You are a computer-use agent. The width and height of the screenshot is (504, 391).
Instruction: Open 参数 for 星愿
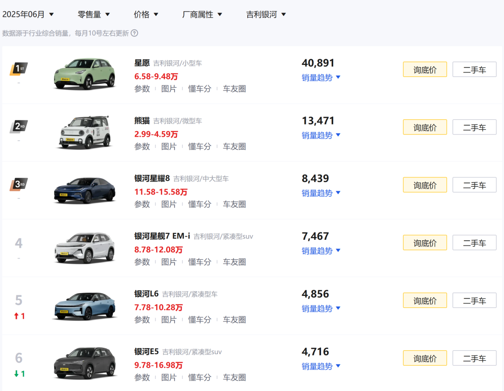142,89
